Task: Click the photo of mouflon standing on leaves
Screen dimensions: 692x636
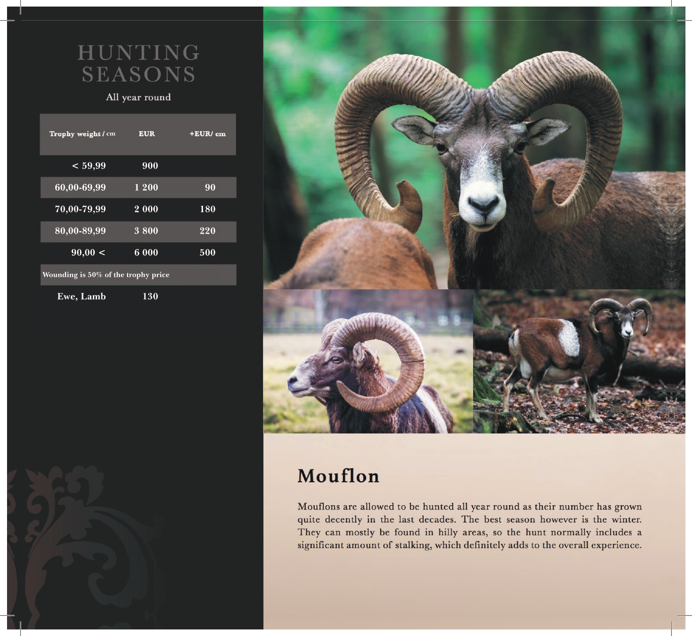Action: coord(579,361)
